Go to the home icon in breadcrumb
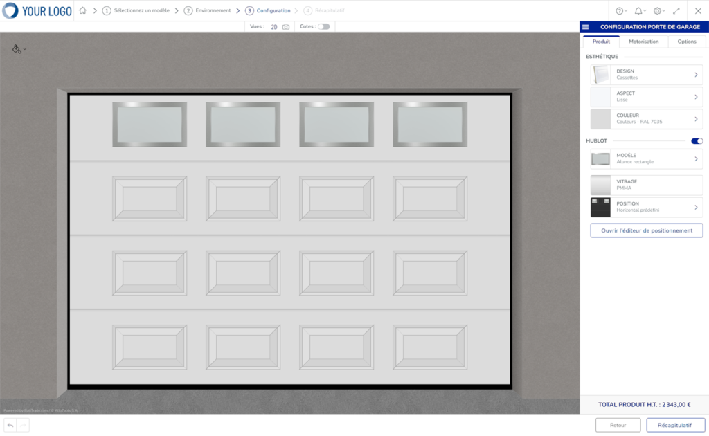Screen dimensions: 709x436 pos(82,10)
